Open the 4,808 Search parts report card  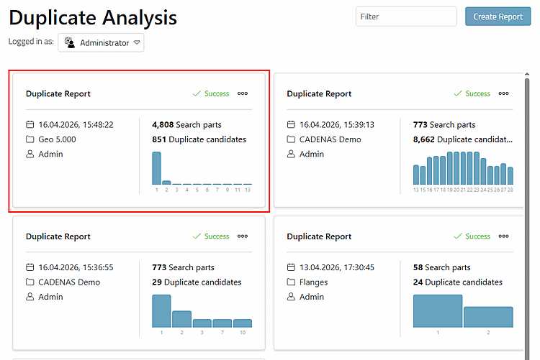point(139,141)
